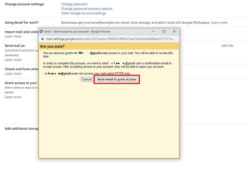Click the popup window title bar text

[x=77, y=31]
